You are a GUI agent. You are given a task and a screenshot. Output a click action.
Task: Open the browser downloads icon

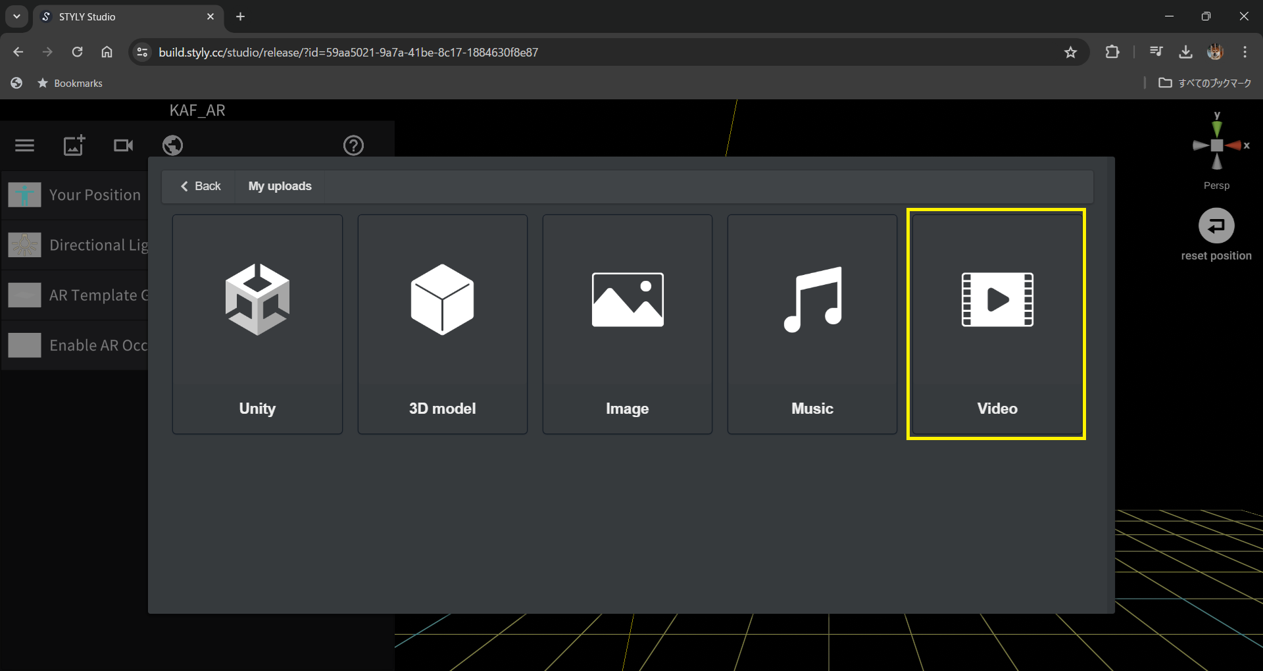(1185, 52)
